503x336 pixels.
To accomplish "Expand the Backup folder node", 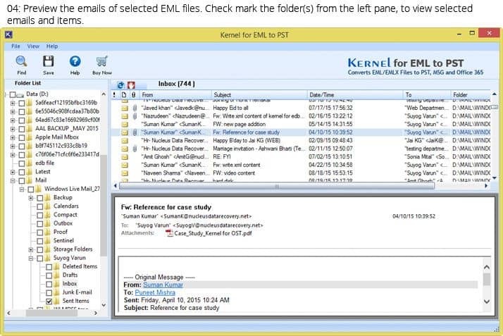I will point(31,198).
